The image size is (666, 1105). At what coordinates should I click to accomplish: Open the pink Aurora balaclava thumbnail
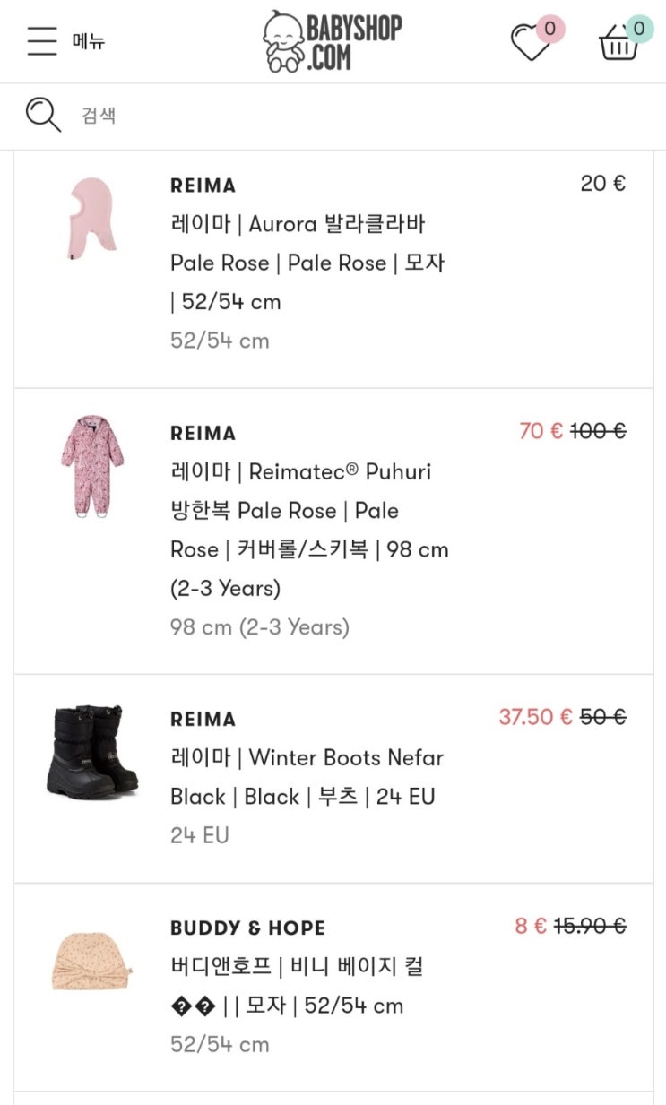[92, 220]
